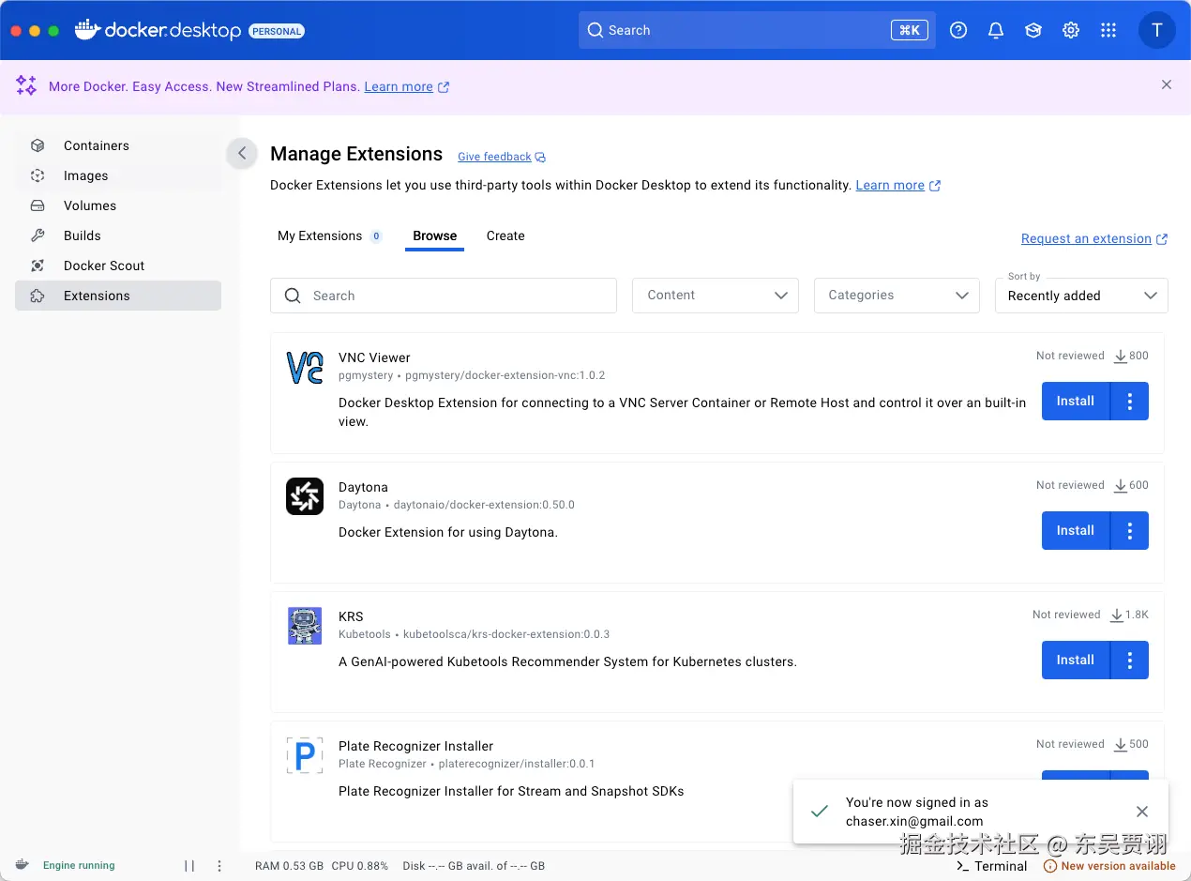This screenshot has height=881, width=1191.
Task: Click the Docker Scout sidebar icon
Action: tap(38, 266)
